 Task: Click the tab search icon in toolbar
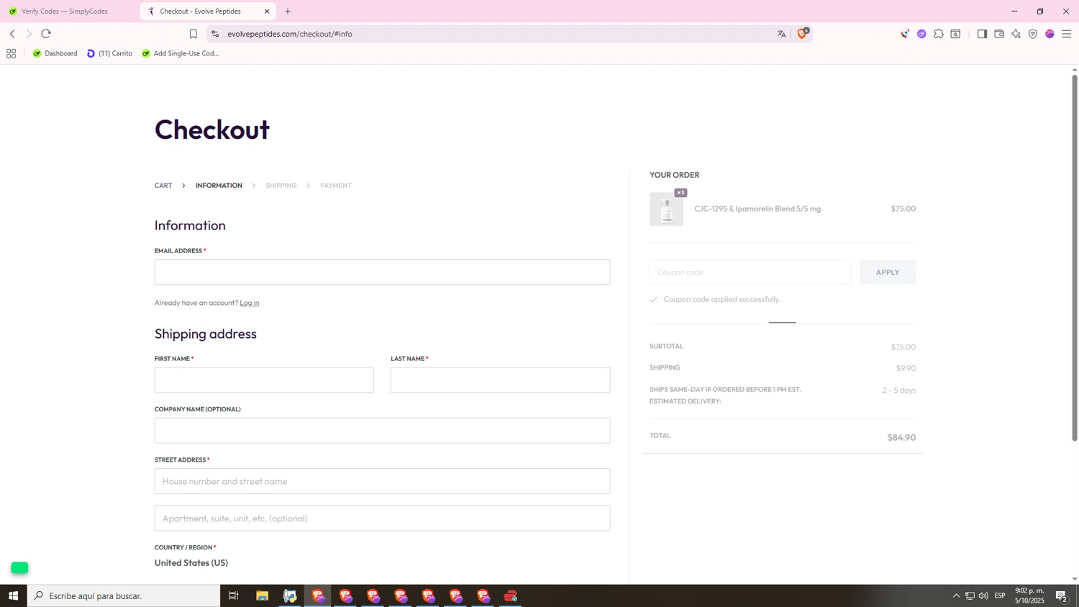(955, 34)
